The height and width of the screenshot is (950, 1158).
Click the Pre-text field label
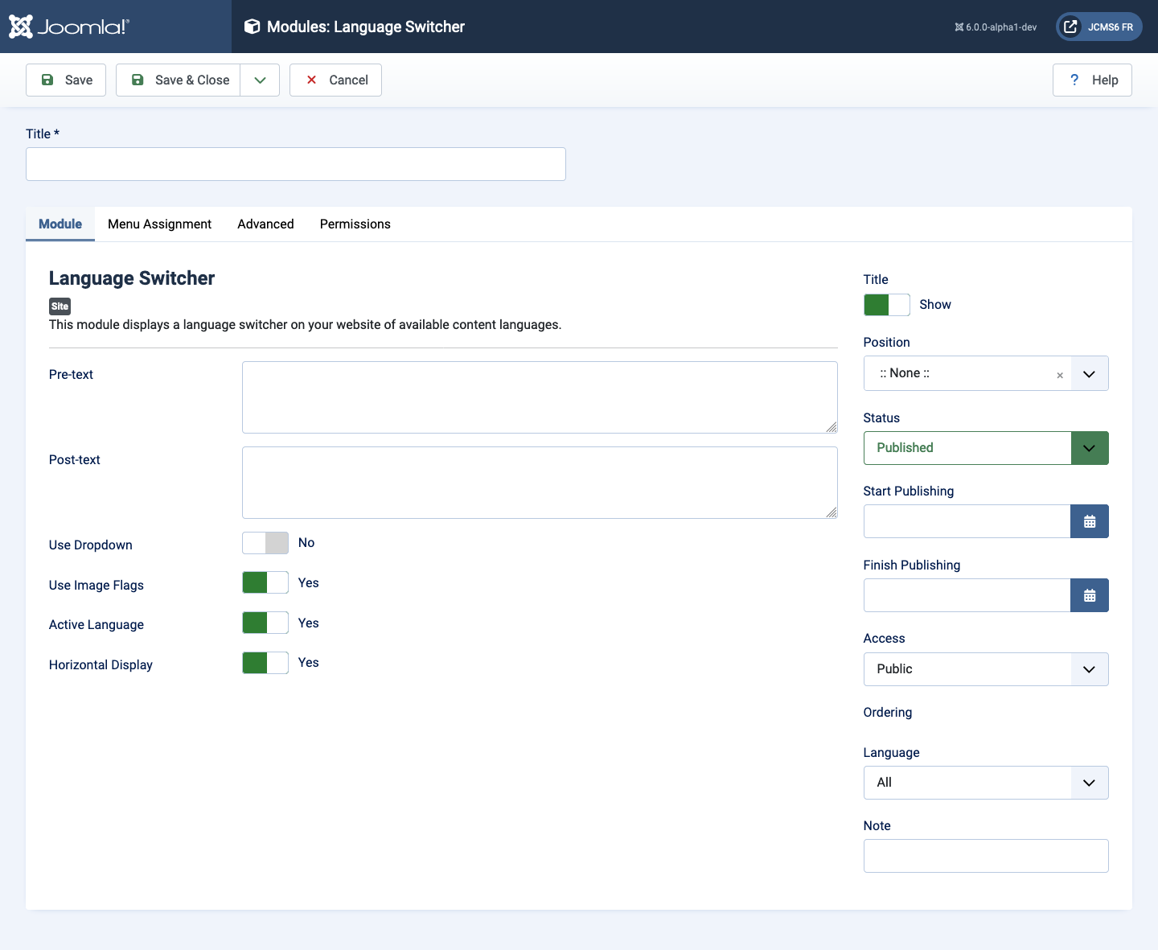[71, 375]
